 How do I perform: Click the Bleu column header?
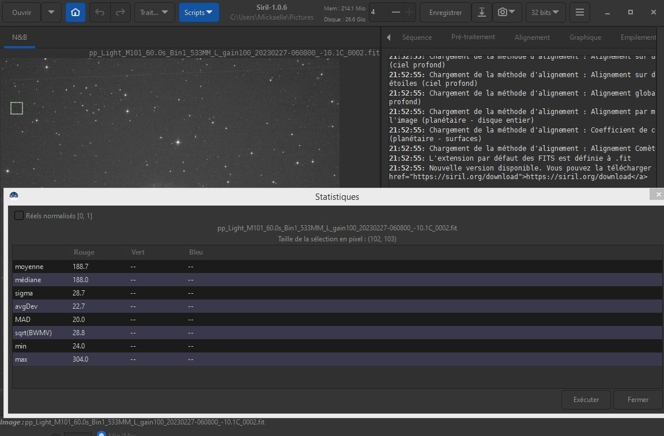[195, 252]
